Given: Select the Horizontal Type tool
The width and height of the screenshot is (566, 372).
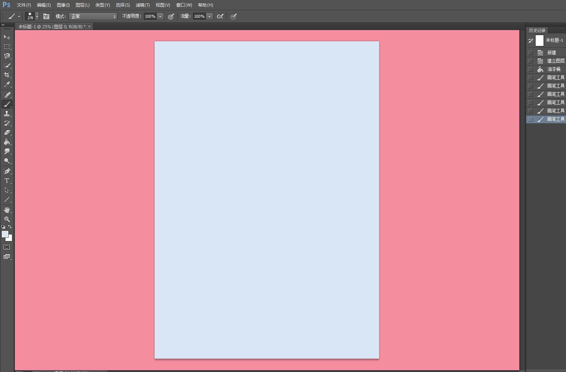Looking at the screenshot, I should click(7, 181).
